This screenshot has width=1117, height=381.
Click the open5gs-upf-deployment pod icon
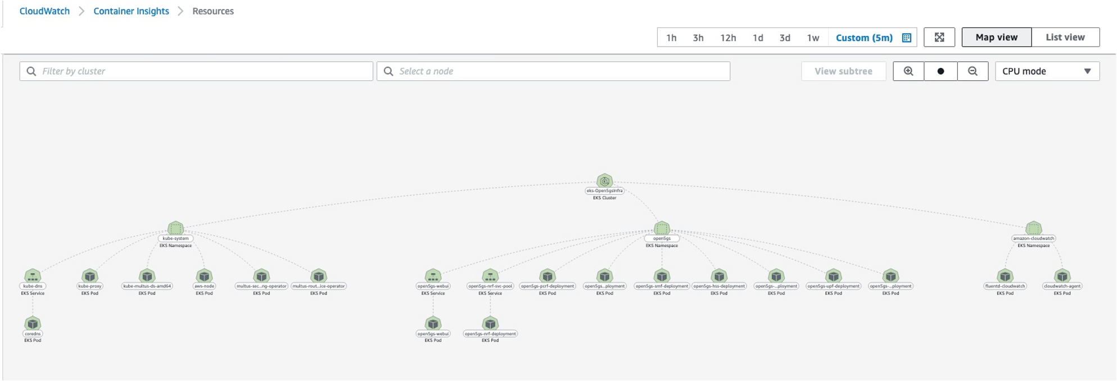[833, 276]
